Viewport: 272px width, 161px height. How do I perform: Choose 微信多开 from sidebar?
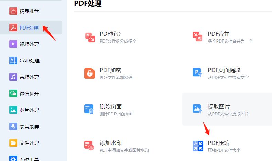pyautogui.click(x=29, y=94)
